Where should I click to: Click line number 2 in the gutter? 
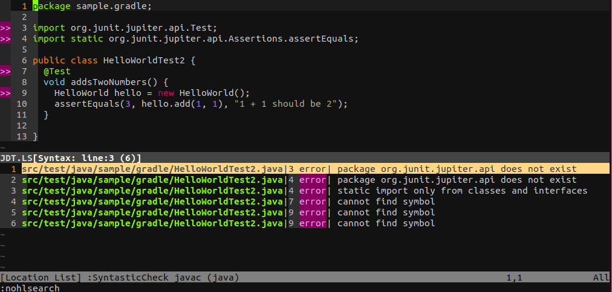pyautogui.click(x=25, y=17)
